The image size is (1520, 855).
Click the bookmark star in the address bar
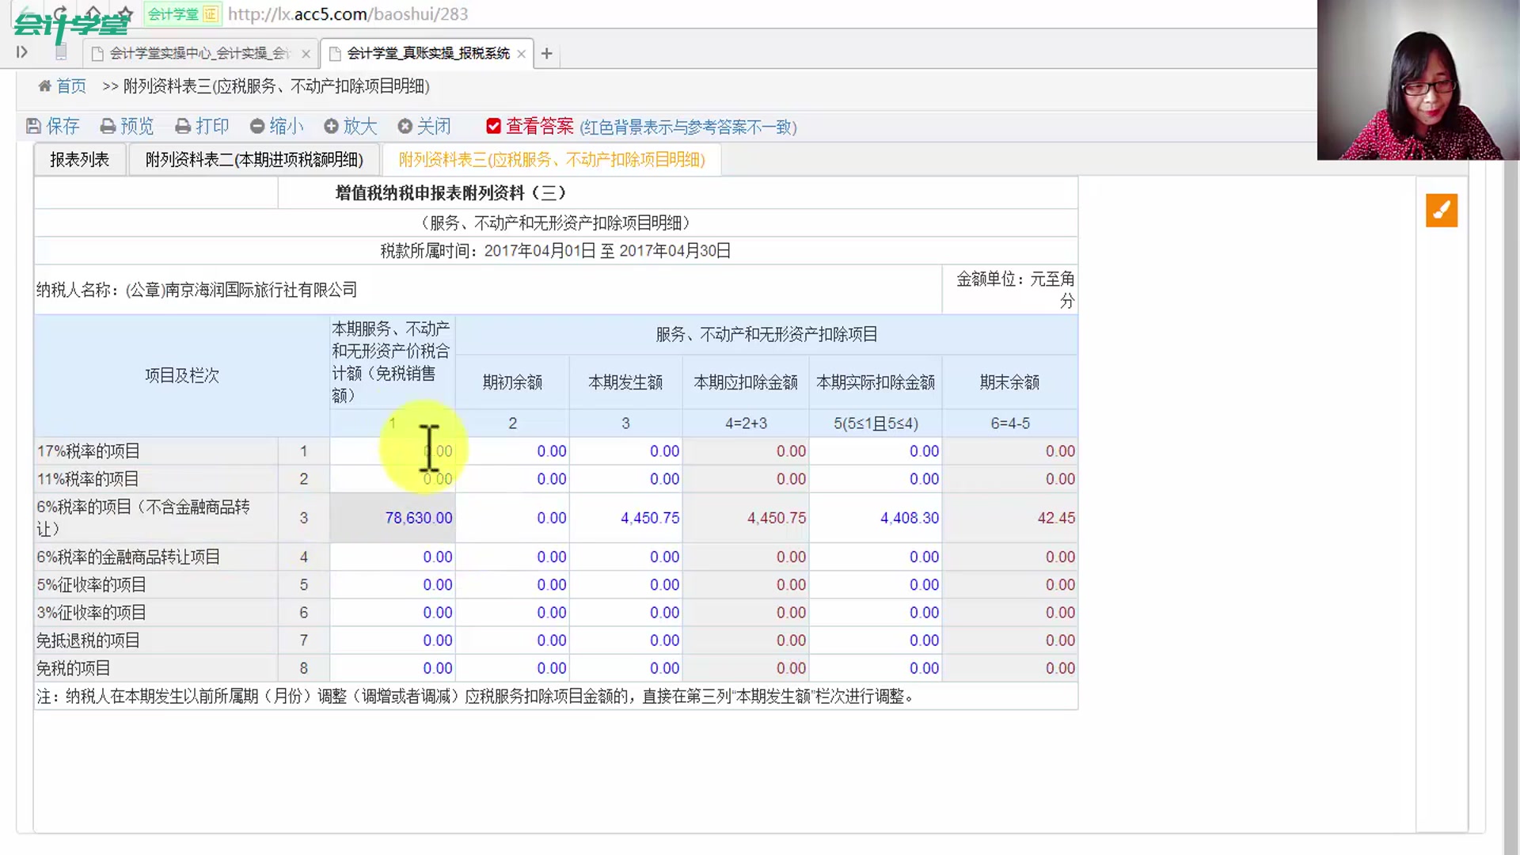click(124, 13)
